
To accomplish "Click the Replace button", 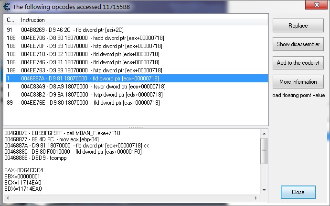I will pos(298,26).
